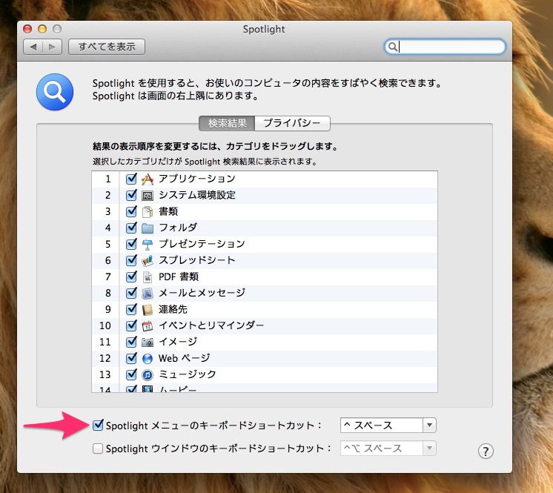This screenshot has width=553, height=493.
Task: Click the large blue Spotlight magnifier icon
Action: coord(55,92)
